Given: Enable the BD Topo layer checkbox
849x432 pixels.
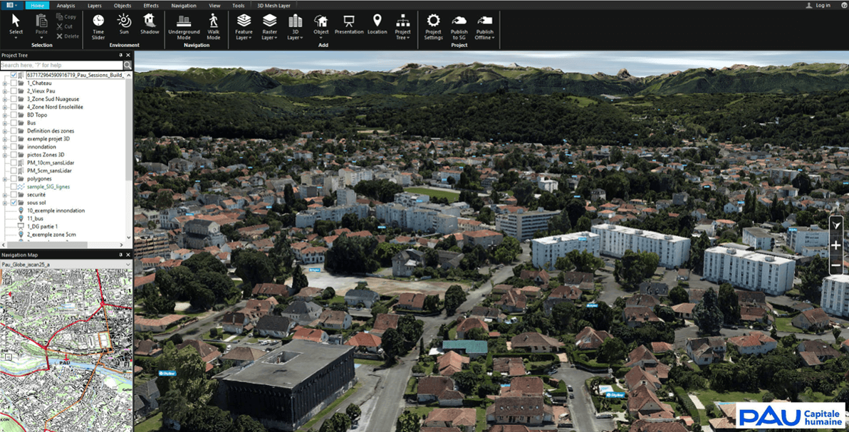Looking at the screenshot, I should coord(14,115).
